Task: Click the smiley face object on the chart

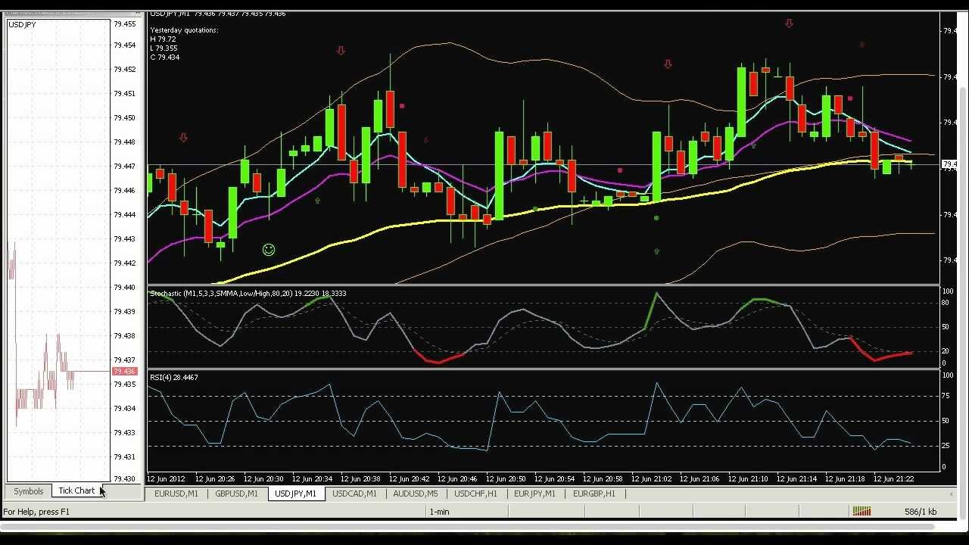Action: 268,250
